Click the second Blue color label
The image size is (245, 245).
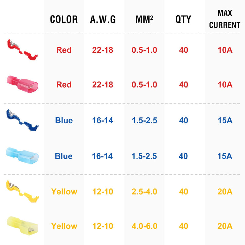[64, 156]
